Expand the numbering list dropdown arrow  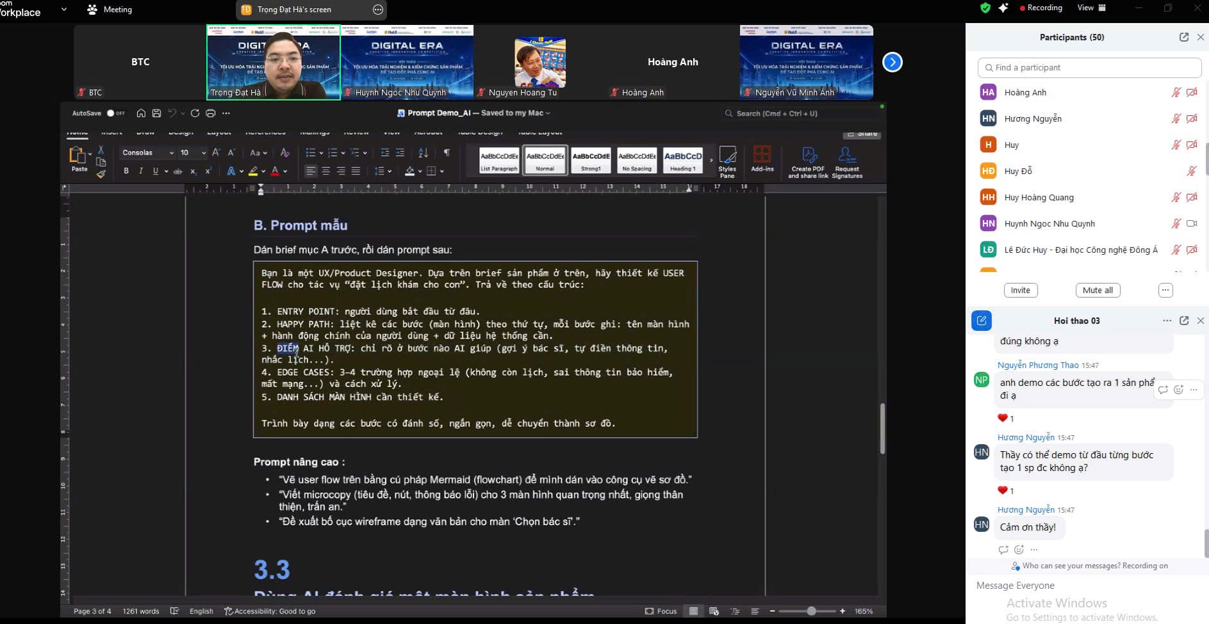343,153
